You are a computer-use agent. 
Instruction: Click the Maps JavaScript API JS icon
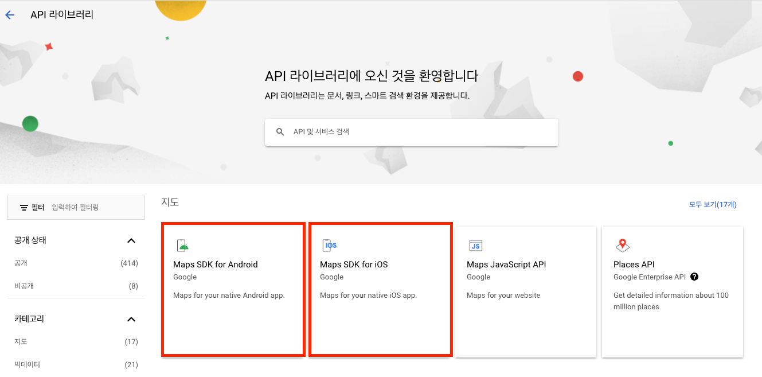(x=475, y=246)
